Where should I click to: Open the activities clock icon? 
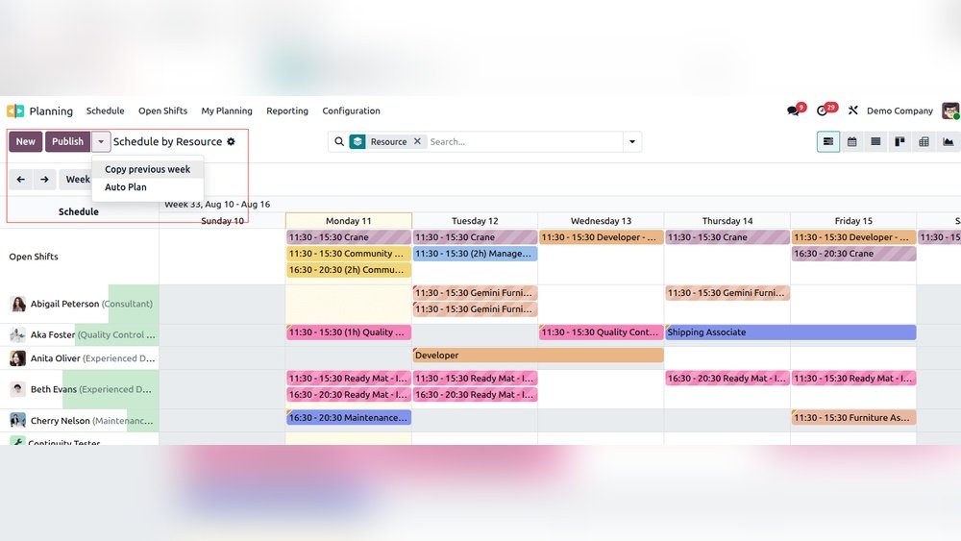pos(823,111)
